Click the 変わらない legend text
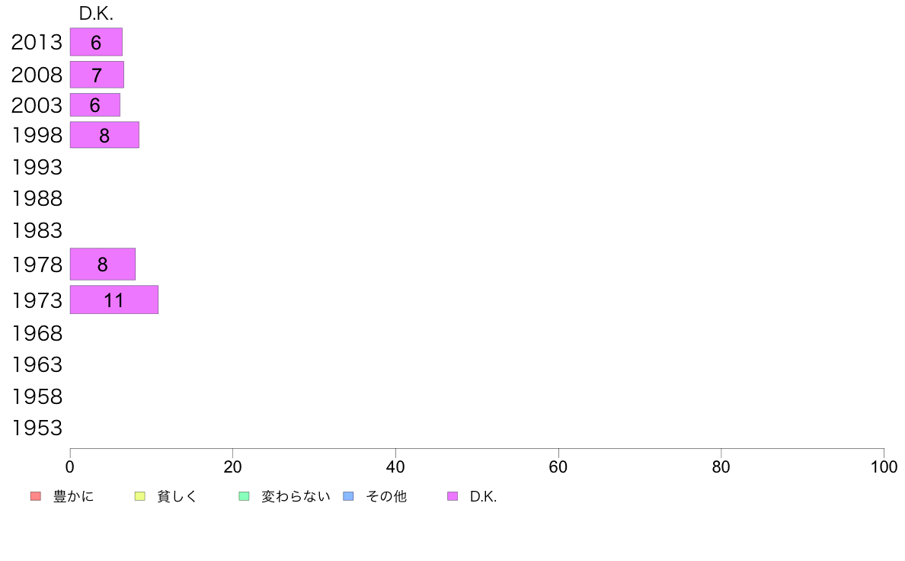This screenshot has width=905, height=561. coord(296,496)
